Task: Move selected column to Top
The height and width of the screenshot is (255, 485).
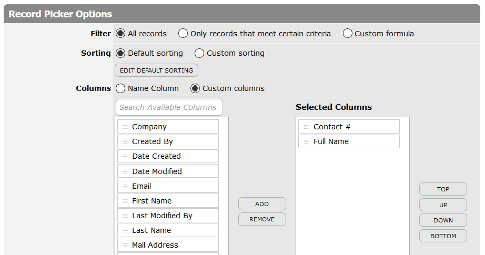Action: point(443,189)
